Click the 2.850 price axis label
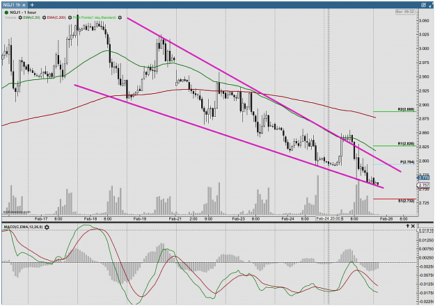The height and width of the screenshot is (306, 435). pyautogui.click(x=425, y=133)
